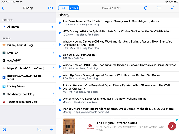
Task: Click the wdwinfo DIS favicon
Action: pyautogui.click(x=4, y=77)
